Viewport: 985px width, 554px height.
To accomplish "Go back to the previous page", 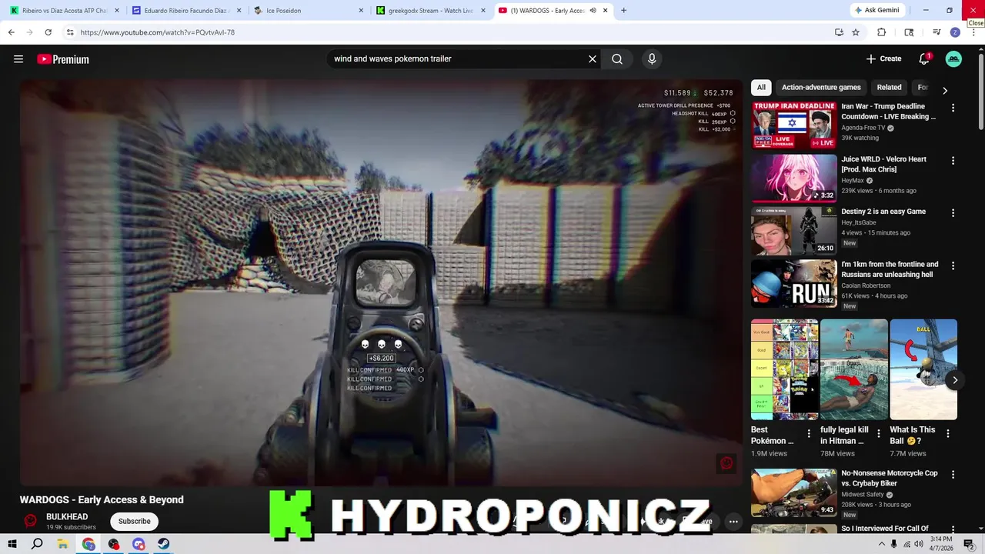I will coord(11,32).
